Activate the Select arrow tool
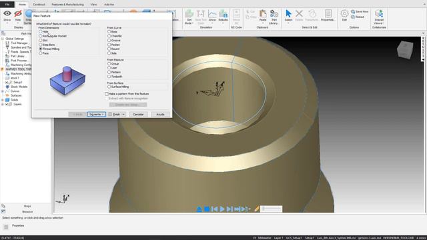This screenshot has height=240, width=427. pos(288,13)
